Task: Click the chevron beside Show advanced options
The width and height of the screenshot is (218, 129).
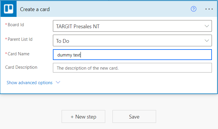Action: 58,82
